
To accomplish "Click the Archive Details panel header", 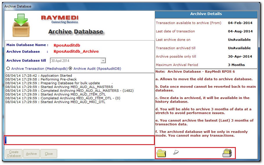I will (x=206, y=14).
